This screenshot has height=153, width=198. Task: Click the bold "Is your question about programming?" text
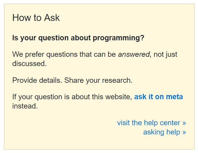(x=78, y=38)
